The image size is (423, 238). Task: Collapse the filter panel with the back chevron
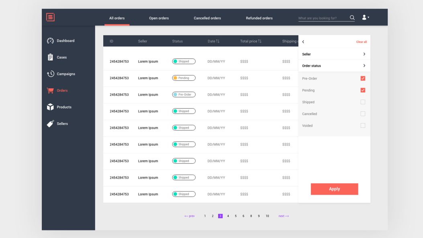(304, 41)
